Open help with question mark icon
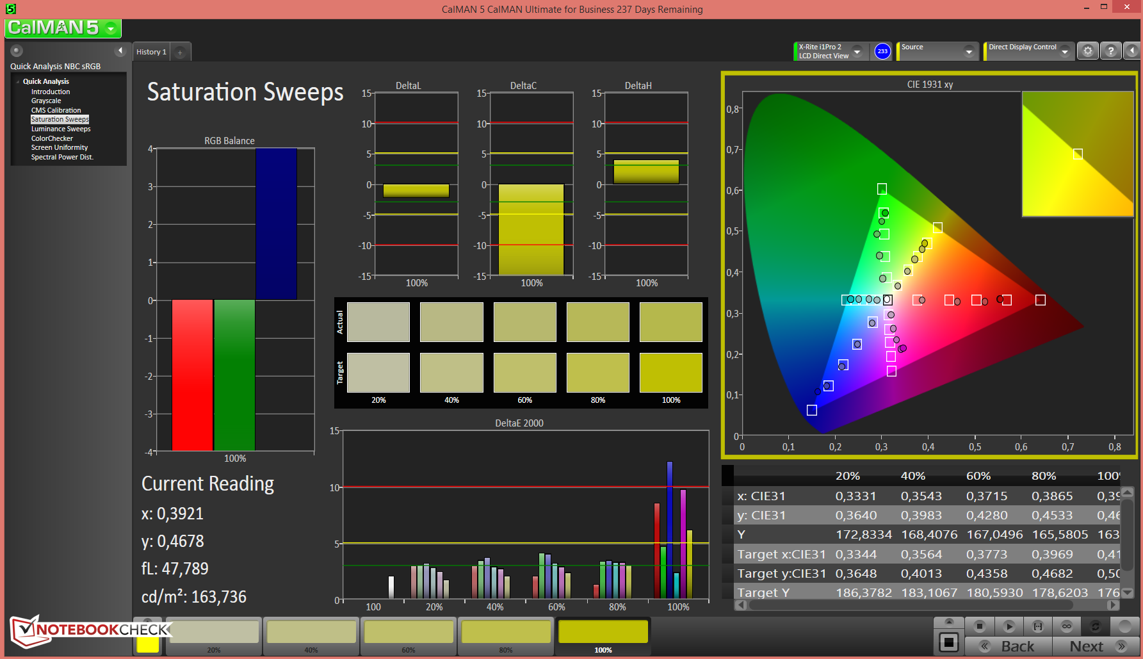Image resolution: width=1143 pixels, height=659 pixels. click(x=1110, y=51)
